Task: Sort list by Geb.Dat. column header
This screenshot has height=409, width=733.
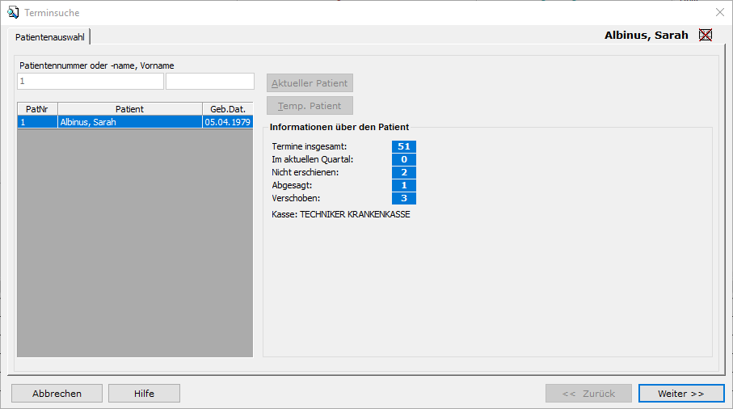Action: [x=228, y=109]
